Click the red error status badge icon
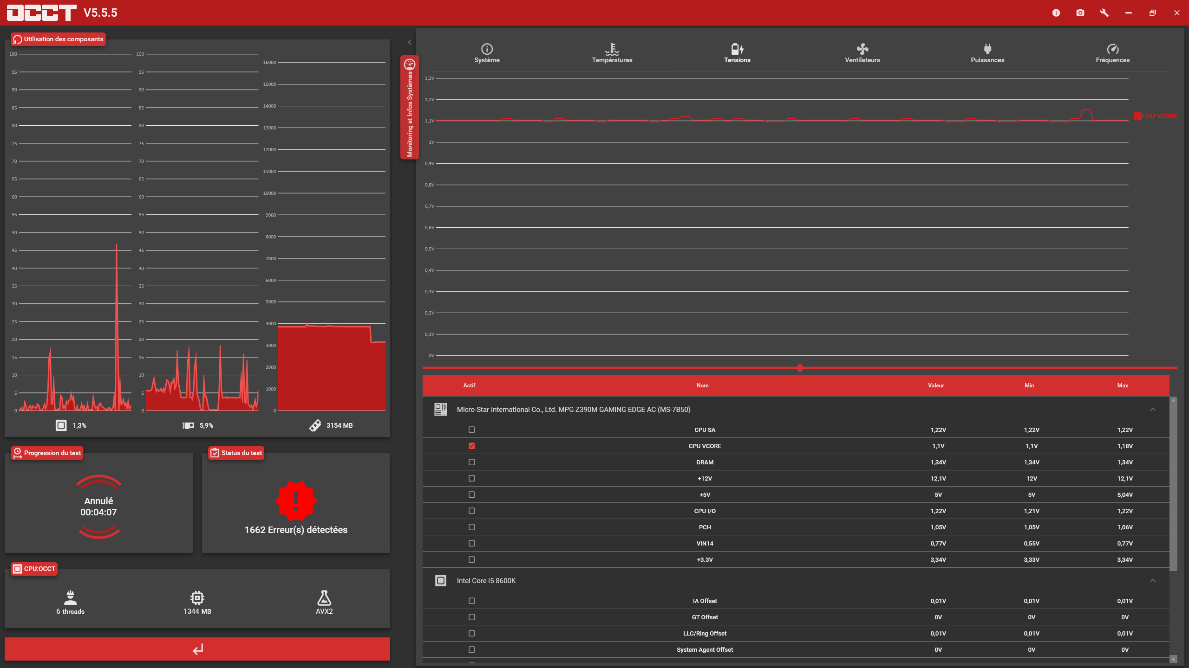 click(x=296, y=501)
